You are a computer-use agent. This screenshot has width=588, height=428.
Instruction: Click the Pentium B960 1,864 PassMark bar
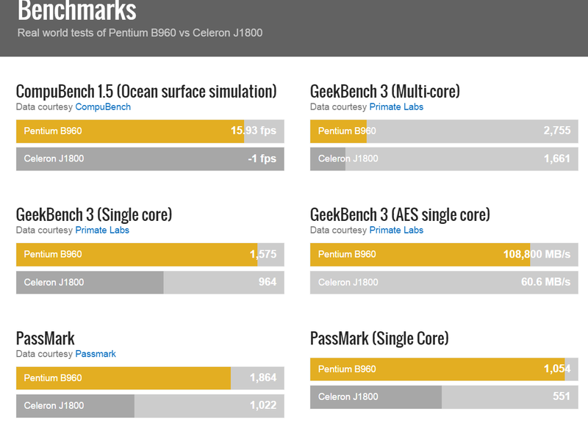pos(150,378)
